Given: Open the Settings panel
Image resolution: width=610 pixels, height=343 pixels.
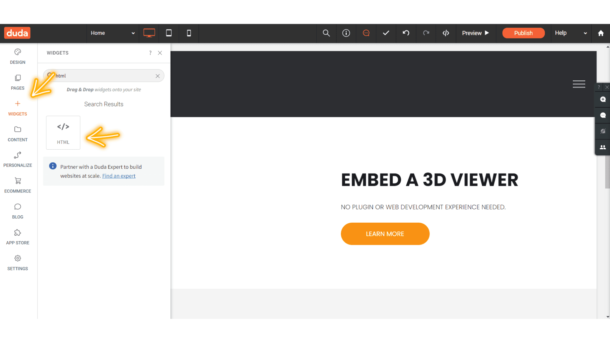Looking at the screenshot, I should (17, 262).
